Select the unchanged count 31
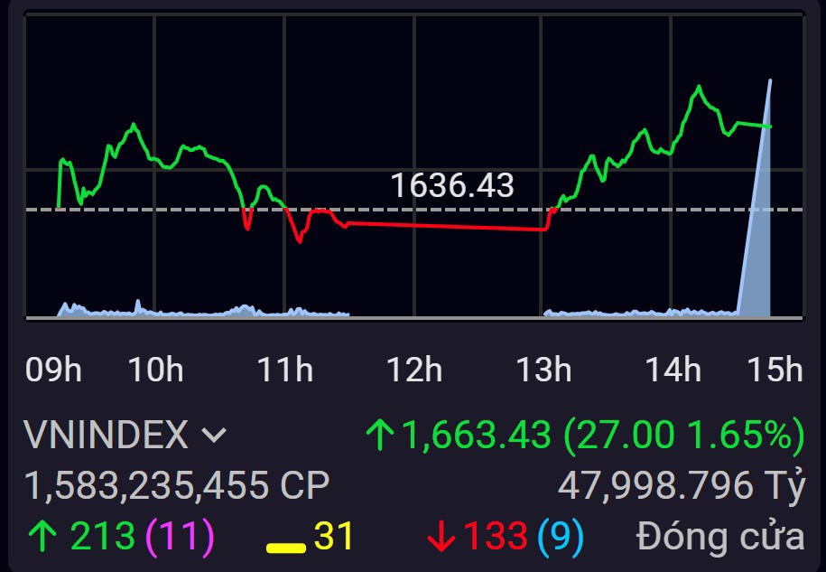826x572 pixels. pyautogui.click(x=333, y=536)
